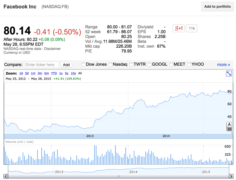Click the 2013 label on chart axis
This screenshot has height=180, width=236.
click(90, 136)
